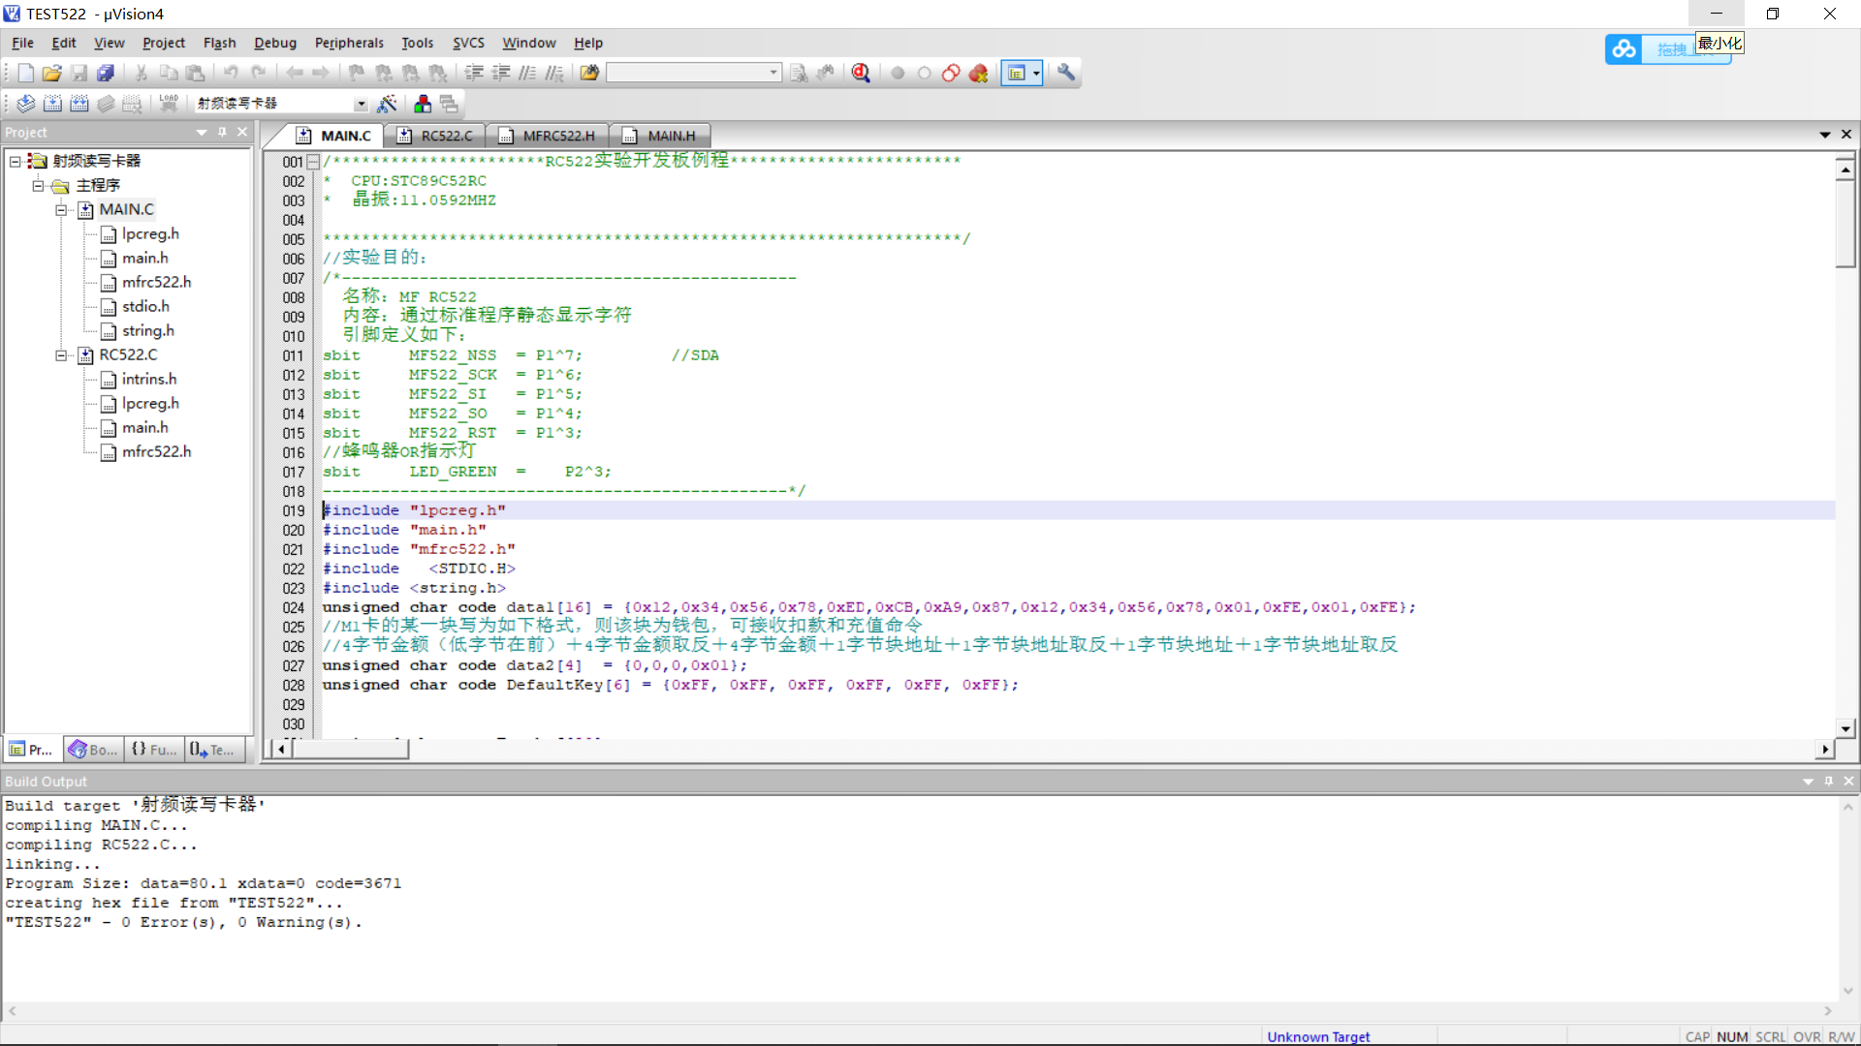Navigate forwards with the right arrow icon
The image size is (1861, 1046).
point(321,73)
